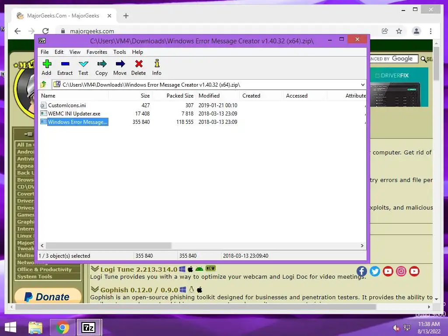448x336 pixels.
Task: Click the PayPal Donate button
Action: click(x=48, y=296)
